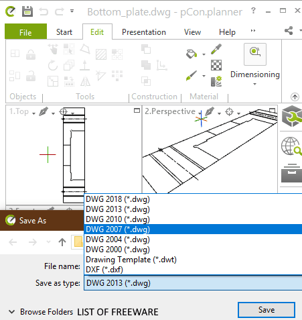Go up one folder level in Save As
The height and width of the screenshot is (320, 302).
click(62, 242)
